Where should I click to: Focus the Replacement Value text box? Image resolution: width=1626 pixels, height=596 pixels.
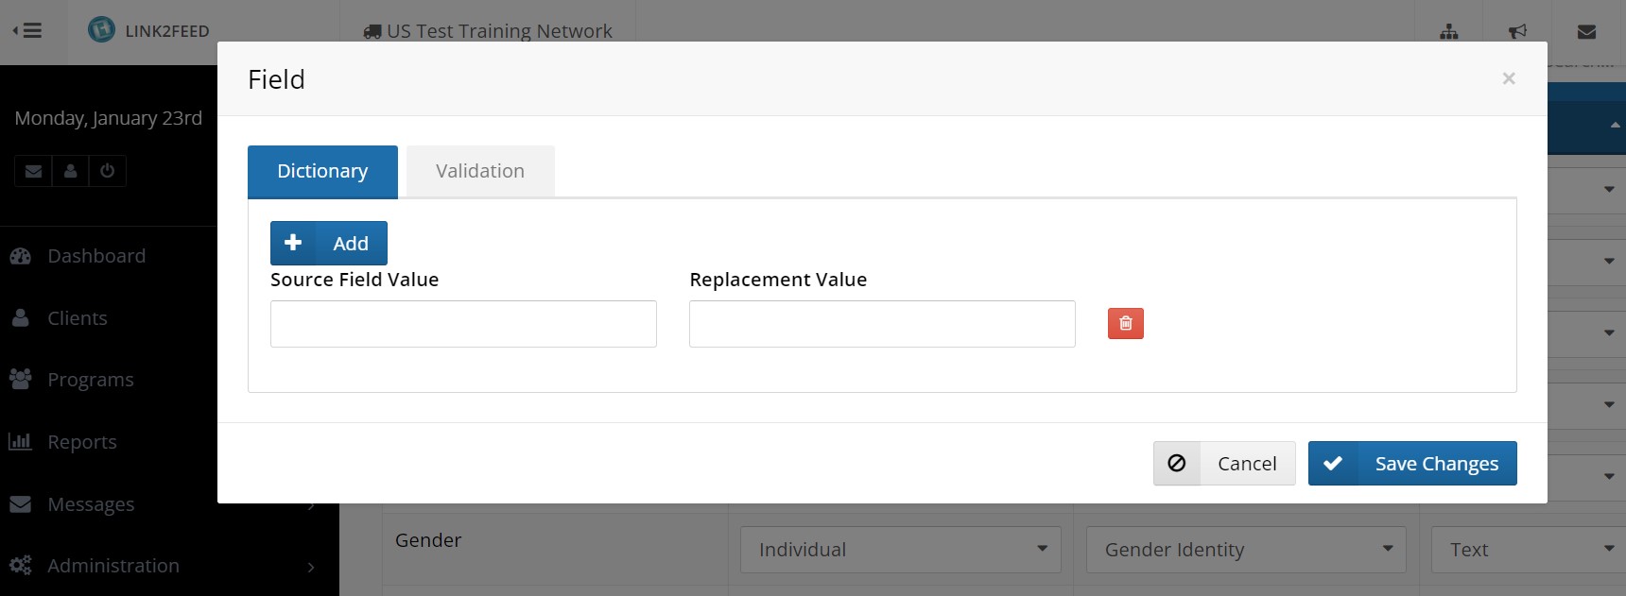click(882, 324)
